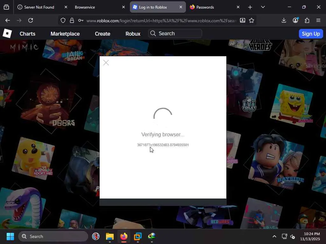Close the Browservice tab
This screenshot has height=244, width=326.
(x=124, y=7)
